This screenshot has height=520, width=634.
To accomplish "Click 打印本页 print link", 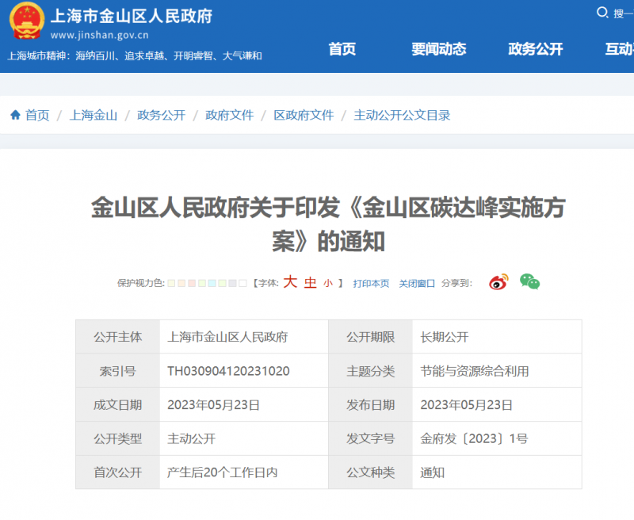I will click(x=371, y=284).
